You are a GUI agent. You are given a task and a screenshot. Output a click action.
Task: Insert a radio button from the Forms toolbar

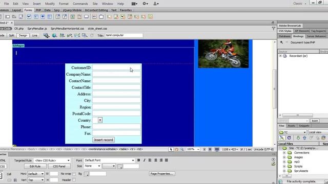click(x=43, y=17)
